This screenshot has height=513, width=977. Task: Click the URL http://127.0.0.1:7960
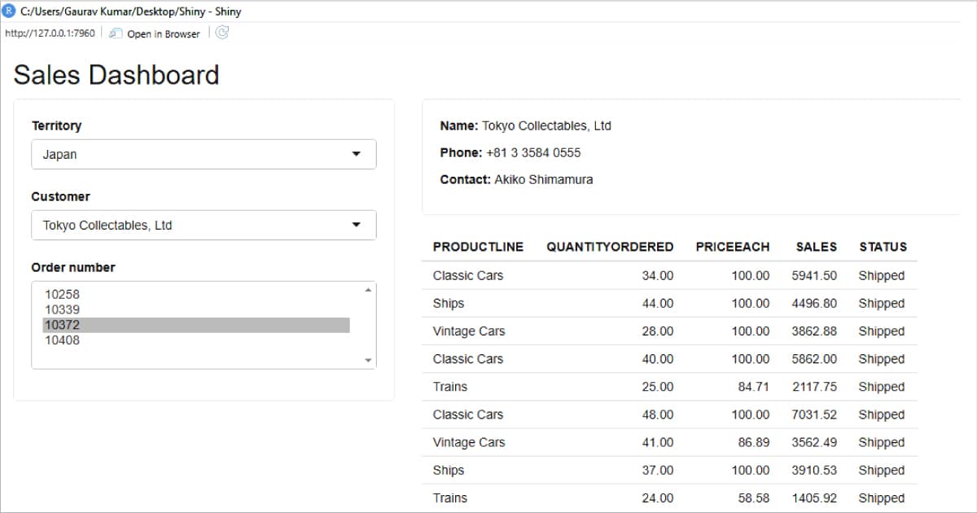49,33
